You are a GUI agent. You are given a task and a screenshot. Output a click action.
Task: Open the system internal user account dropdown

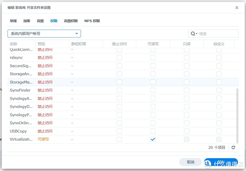click(x=44, y=34)
